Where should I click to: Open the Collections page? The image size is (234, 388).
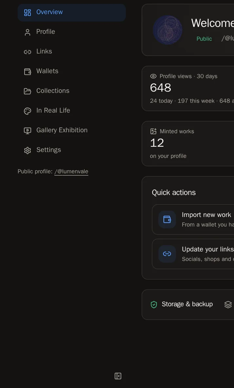coord(72,91)
